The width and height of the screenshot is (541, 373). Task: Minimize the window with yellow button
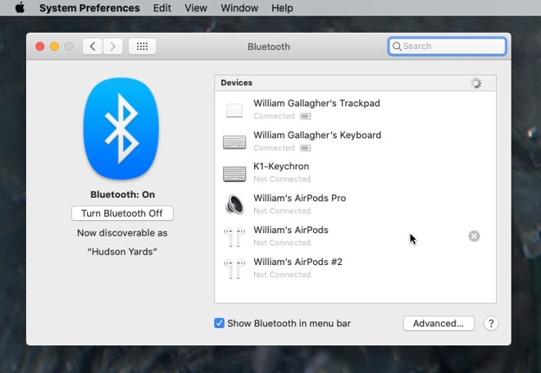[55, 46]
